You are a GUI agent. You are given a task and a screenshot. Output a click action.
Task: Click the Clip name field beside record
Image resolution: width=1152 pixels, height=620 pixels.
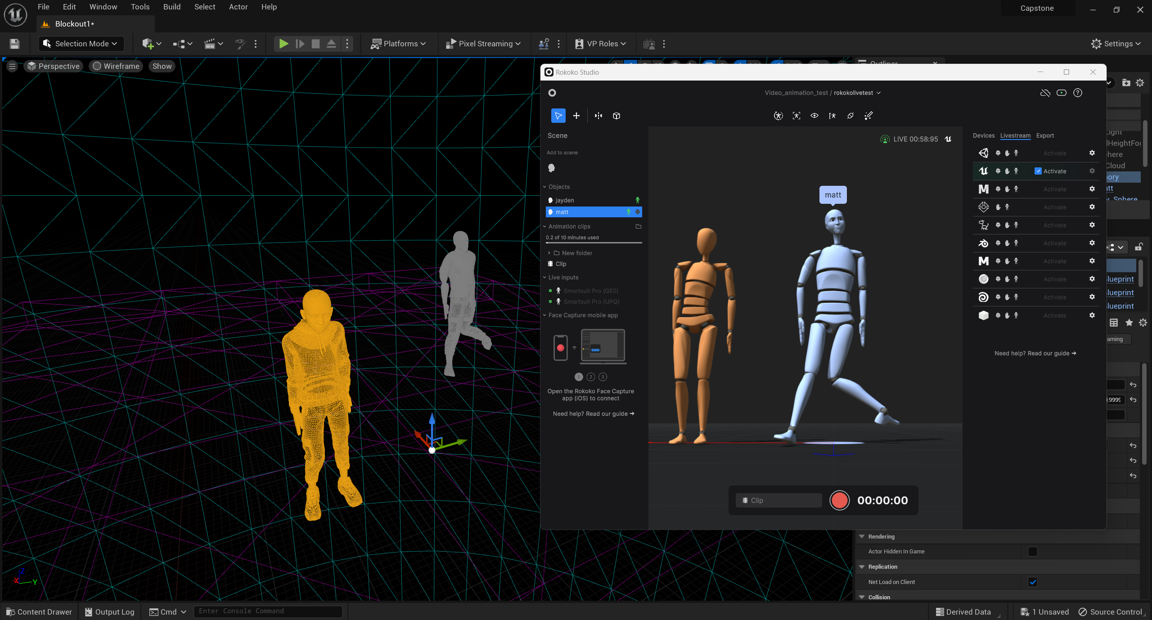779,500
